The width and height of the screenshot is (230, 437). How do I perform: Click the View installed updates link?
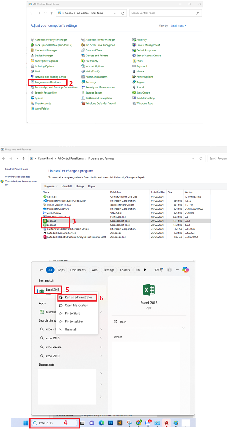18,176
